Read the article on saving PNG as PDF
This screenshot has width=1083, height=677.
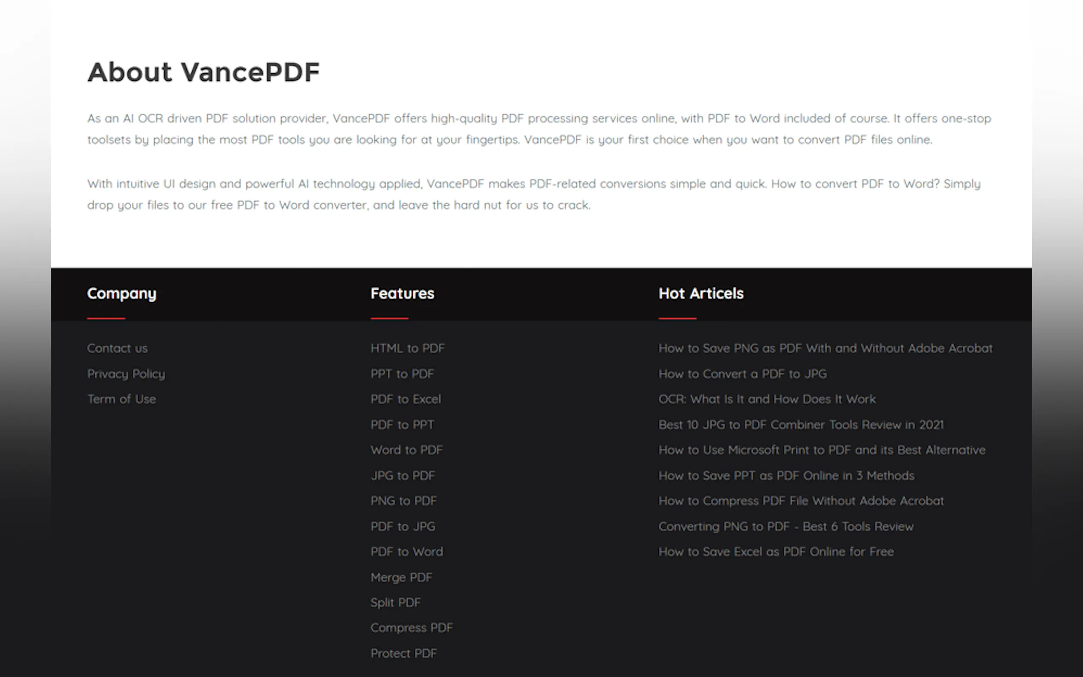click(825, 348)
